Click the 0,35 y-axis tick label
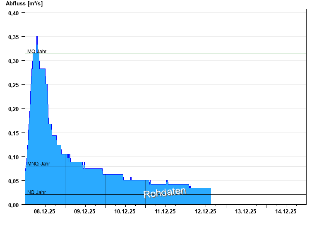 coord(13,37)
